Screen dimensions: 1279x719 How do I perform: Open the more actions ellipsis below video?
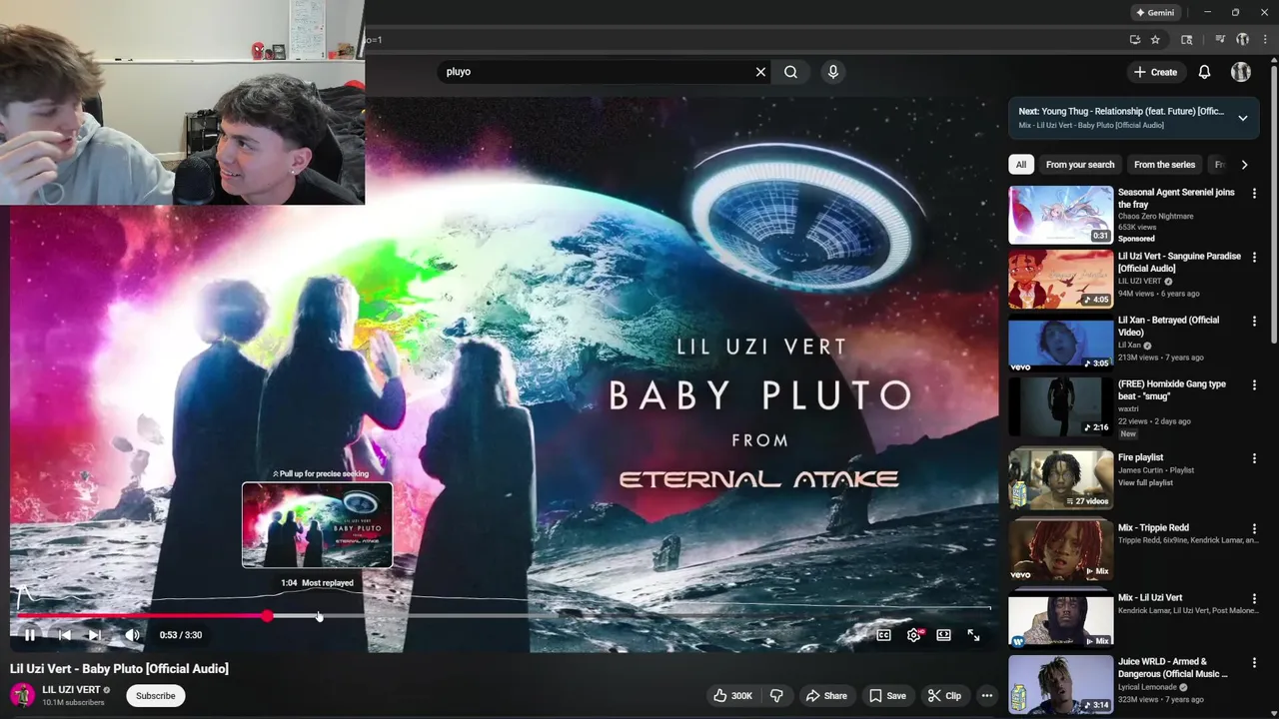(x=987, y=696)
